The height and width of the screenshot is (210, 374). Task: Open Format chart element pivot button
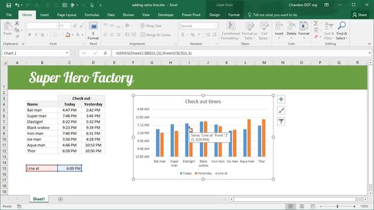coord(93,31)
